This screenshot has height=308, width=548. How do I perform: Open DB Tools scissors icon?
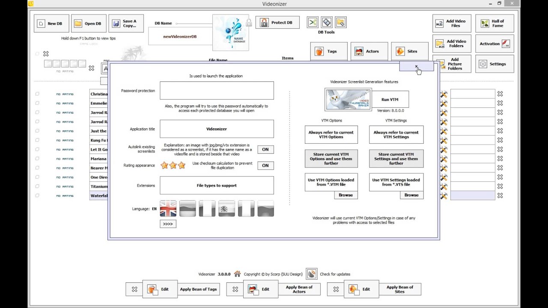313,22
